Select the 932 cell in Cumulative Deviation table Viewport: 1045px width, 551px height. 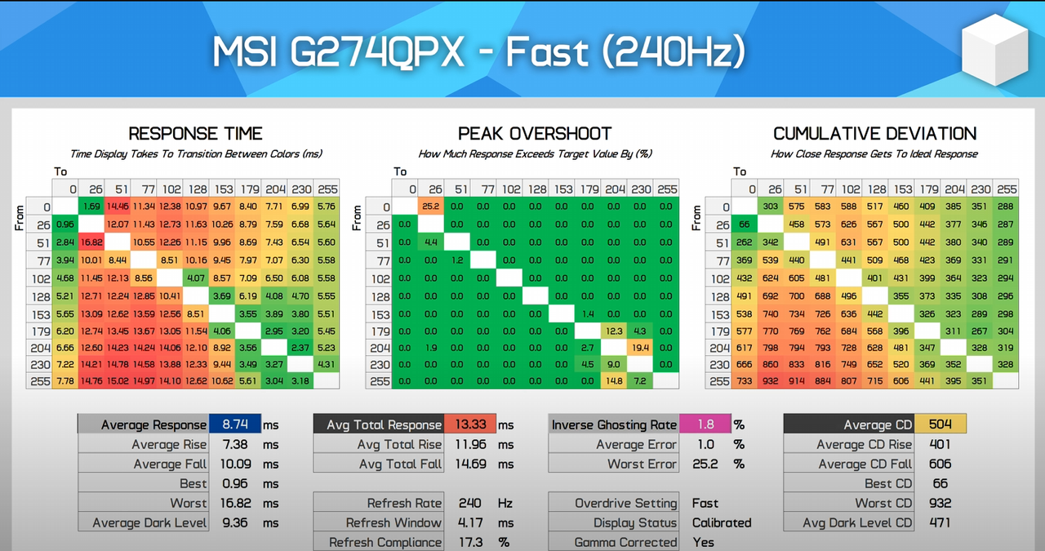pos(771,380)
